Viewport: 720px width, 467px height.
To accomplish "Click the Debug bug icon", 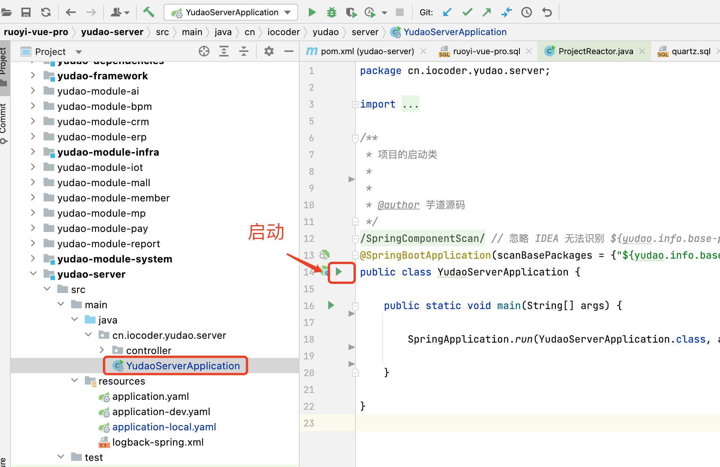I will coord(331,12).
